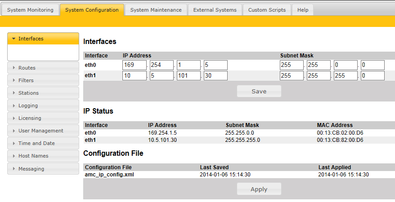Switch to the System Monitoring tab
This screenshot has width=395, height=202.
click(x=30, y=10)
